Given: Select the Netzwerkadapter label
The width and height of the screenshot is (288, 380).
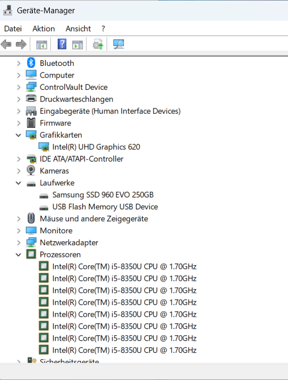Looking at the screenshot, I should point(69,242).
